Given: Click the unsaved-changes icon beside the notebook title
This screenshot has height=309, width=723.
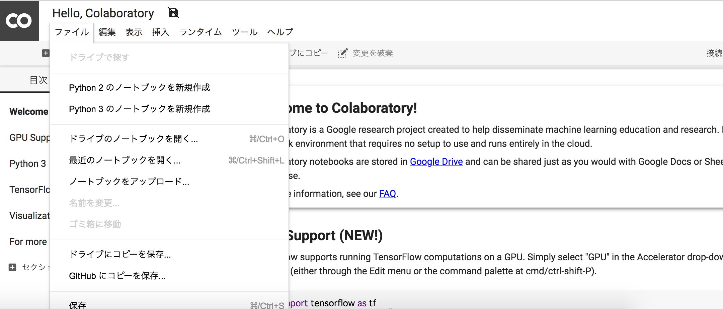Looking at the screenshot, I should [173, 13].
